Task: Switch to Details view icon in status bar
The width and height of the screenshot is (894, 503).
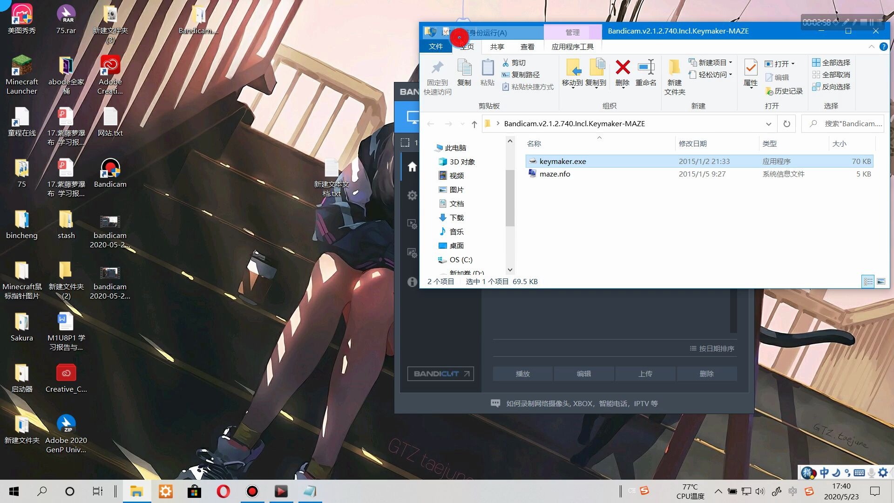Action: tap(868, 281)
